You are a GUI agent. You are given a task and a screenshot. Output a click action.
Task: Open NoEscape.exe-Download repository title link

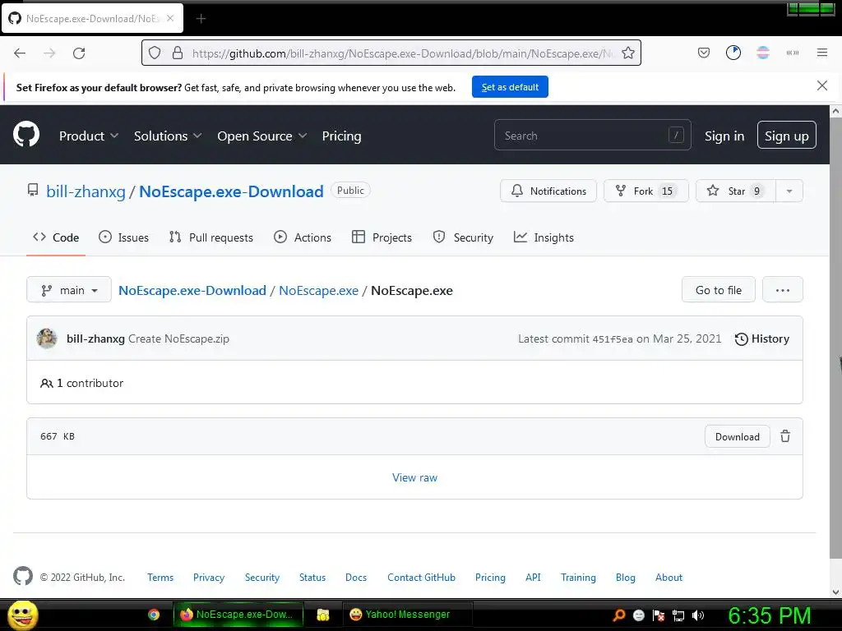[x=231, y=191]
